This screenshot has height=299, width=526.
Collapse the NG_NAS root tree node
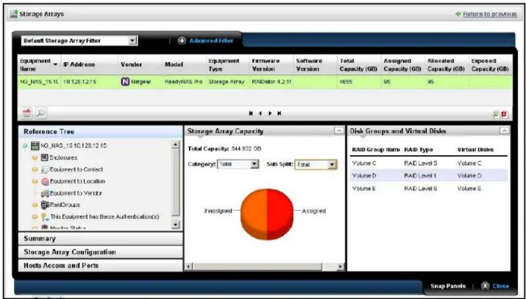(26, 146)
